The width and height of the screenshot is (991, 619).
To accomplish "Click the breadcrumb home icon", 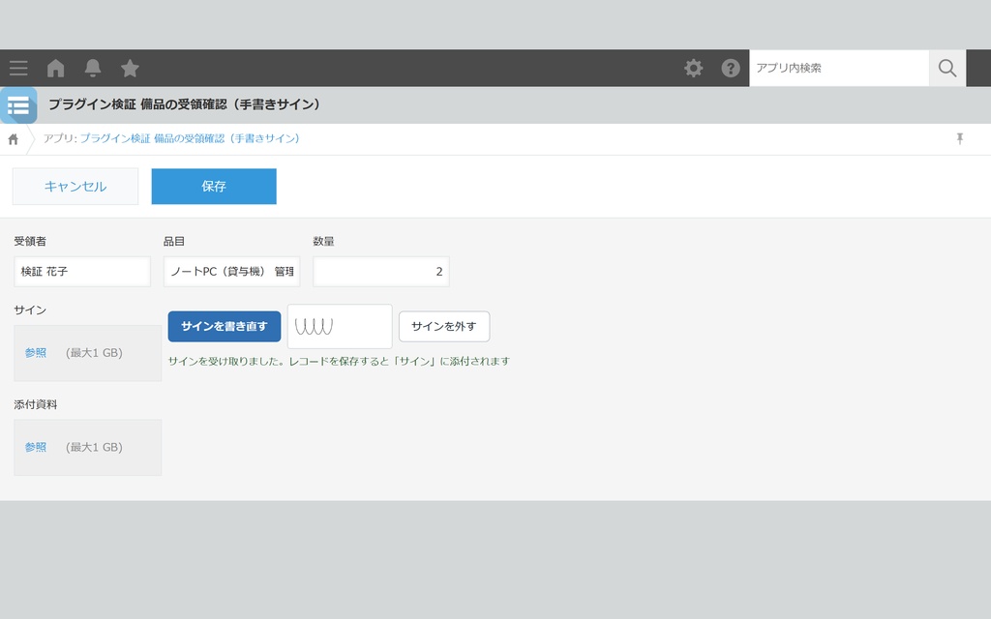I will pyautogui.click(x=14, y=139).
